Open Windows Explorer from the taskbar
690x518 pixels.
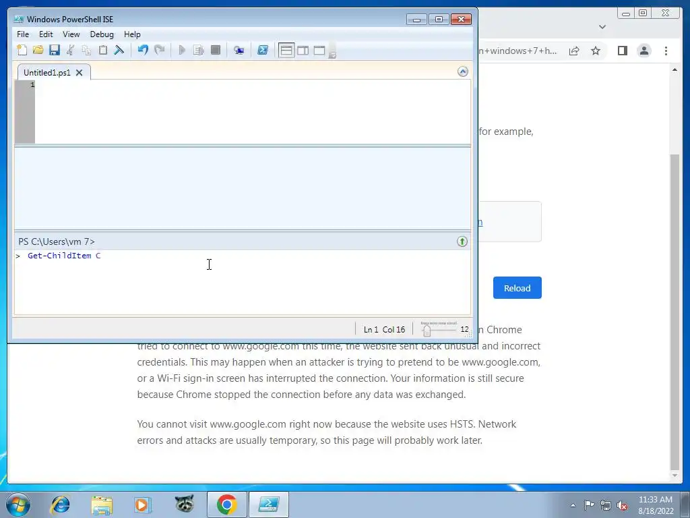pyautogui.click(x=102, y=505)
